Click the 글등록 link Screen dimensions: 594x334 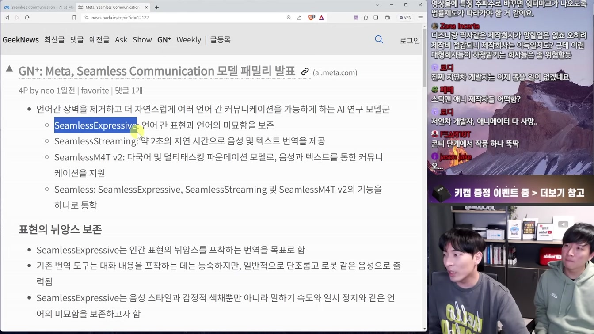[x=221, y=40]
